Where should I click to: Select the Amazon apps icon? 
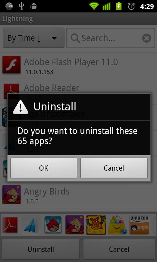click(139, 225)
